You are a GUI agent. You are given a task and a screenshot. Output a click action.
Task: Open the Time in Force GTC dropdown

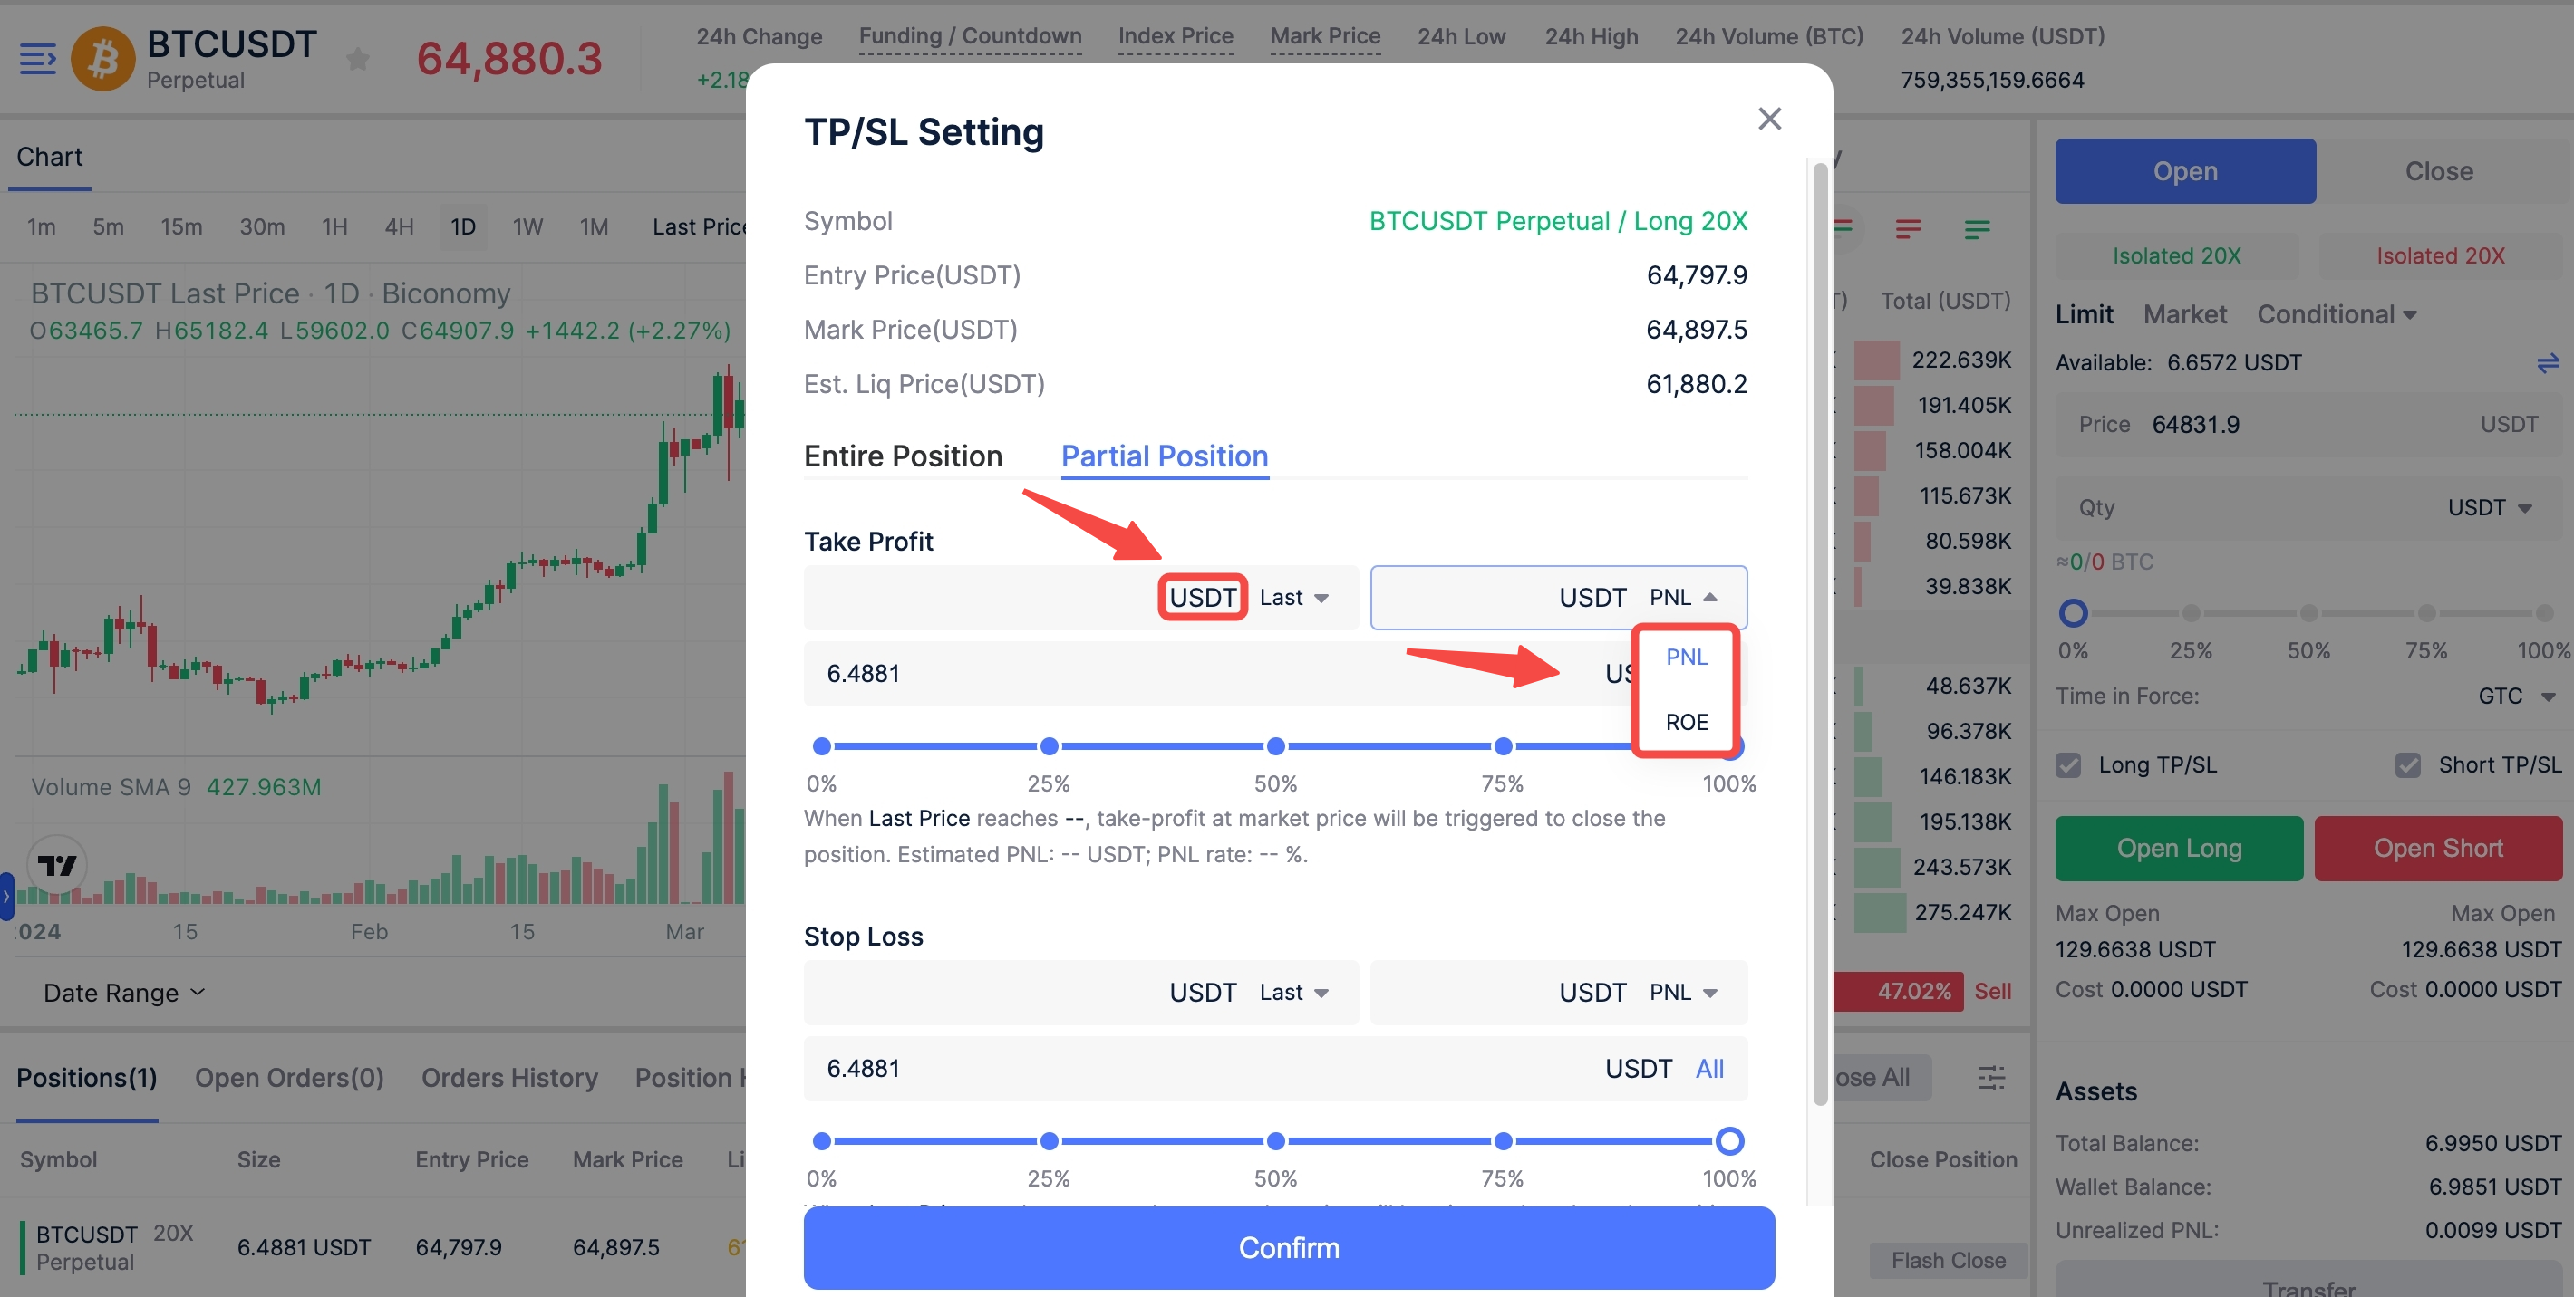click(x=2516, y=696)
